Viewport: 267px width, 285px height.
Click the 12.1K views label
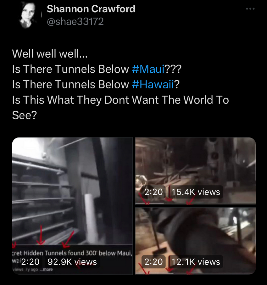click(x=196, y=262)
